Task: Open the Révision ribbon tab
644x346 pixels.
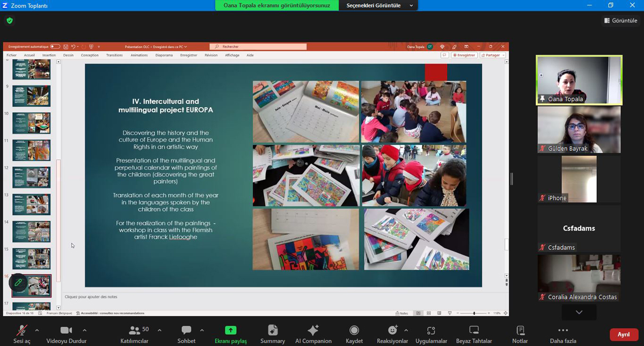Action: click(211, 55)
